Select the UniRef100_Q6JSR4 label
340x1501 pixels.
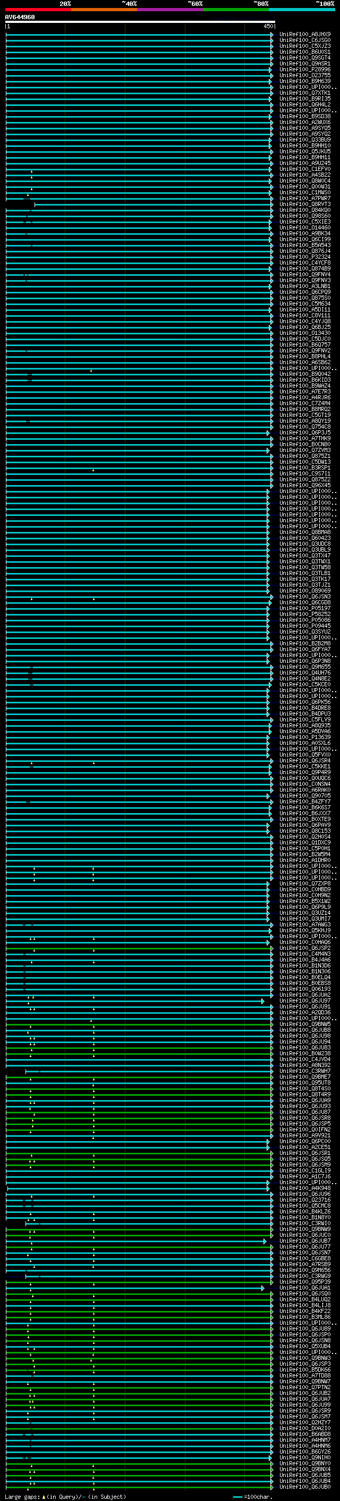pos(305,761)
